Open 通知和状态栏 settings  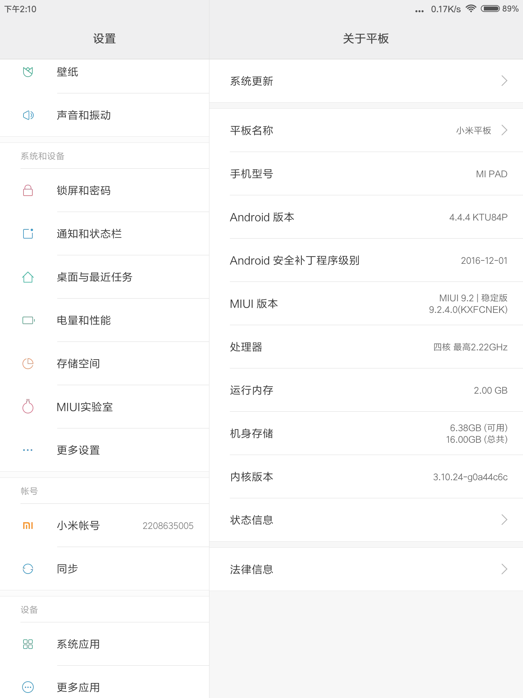[x=105, y=233]
